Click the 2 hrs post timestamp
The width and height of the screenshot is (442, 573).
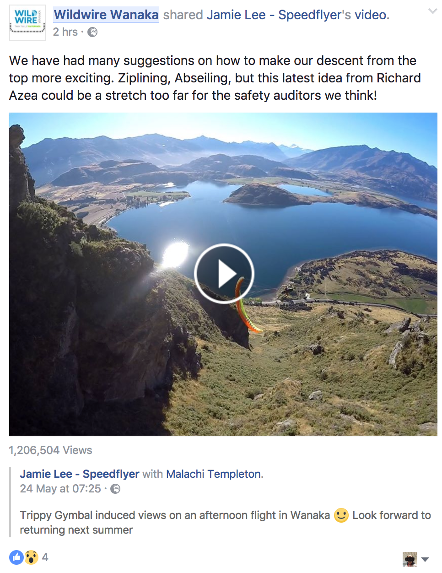point(65,32)
